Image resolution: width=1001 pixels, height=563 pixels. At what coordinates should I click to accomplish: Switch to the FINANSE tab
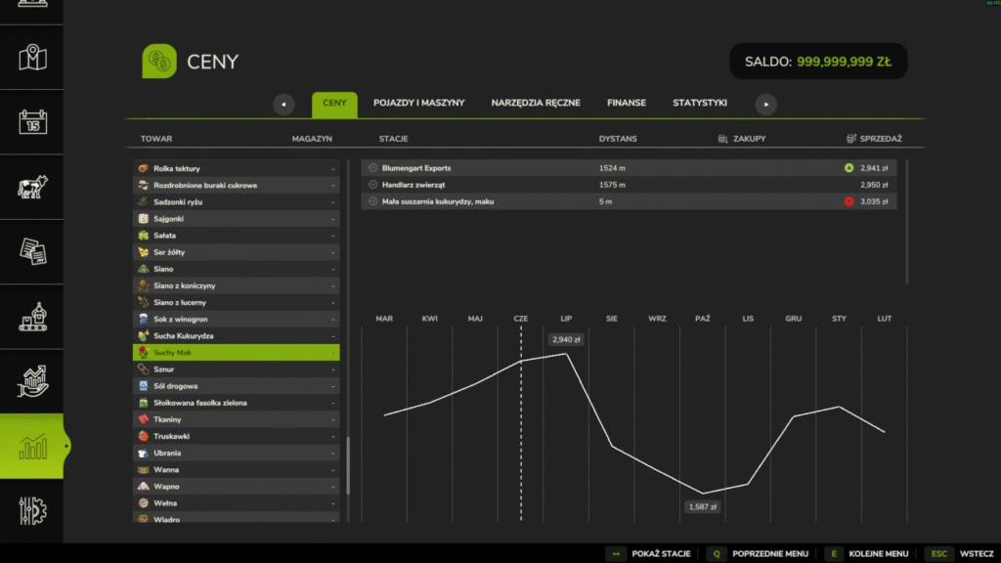pos(626,103)
